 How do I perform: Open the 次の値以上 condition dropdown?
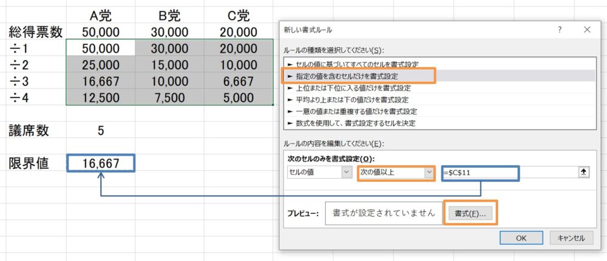pyautogui.click(x=396, y=173)
